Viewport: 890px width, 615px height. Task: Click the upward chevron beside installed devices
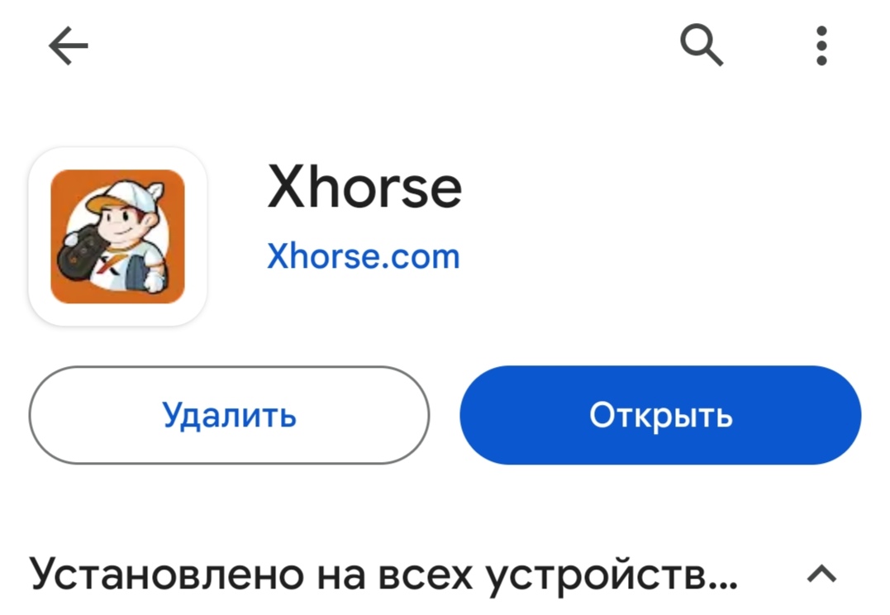pos(822,574)
